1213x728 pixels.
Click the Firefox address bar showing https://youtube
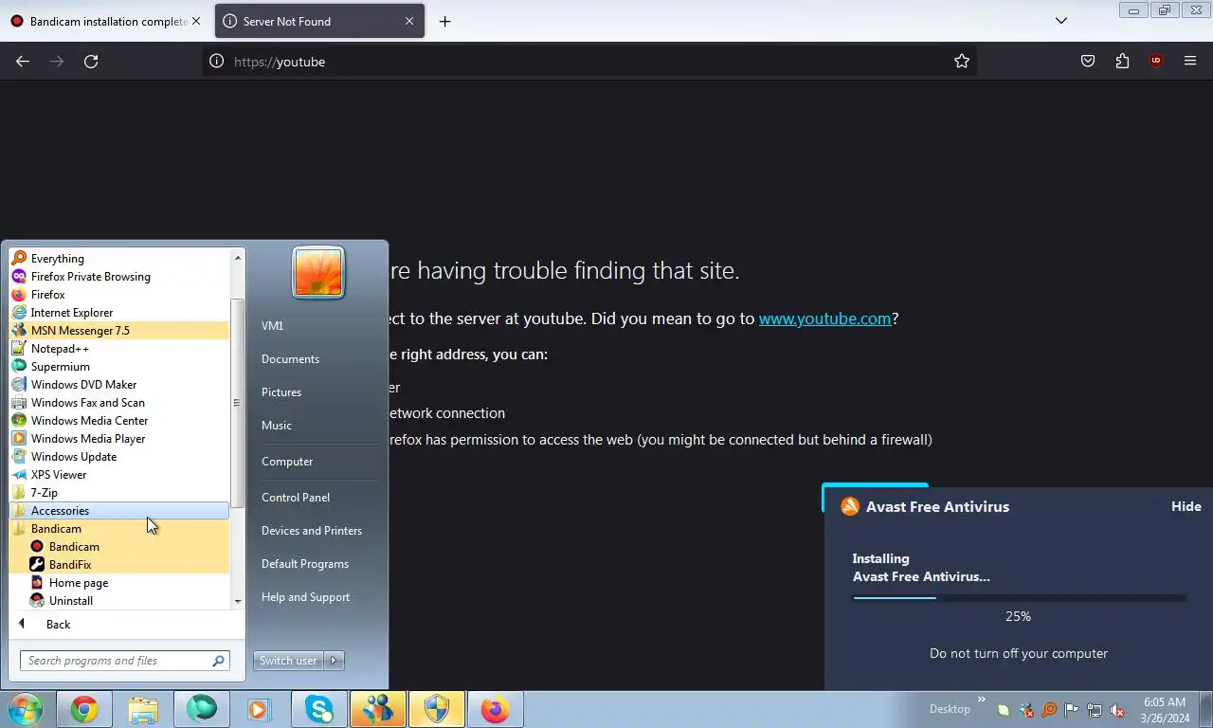click(588, 62)
